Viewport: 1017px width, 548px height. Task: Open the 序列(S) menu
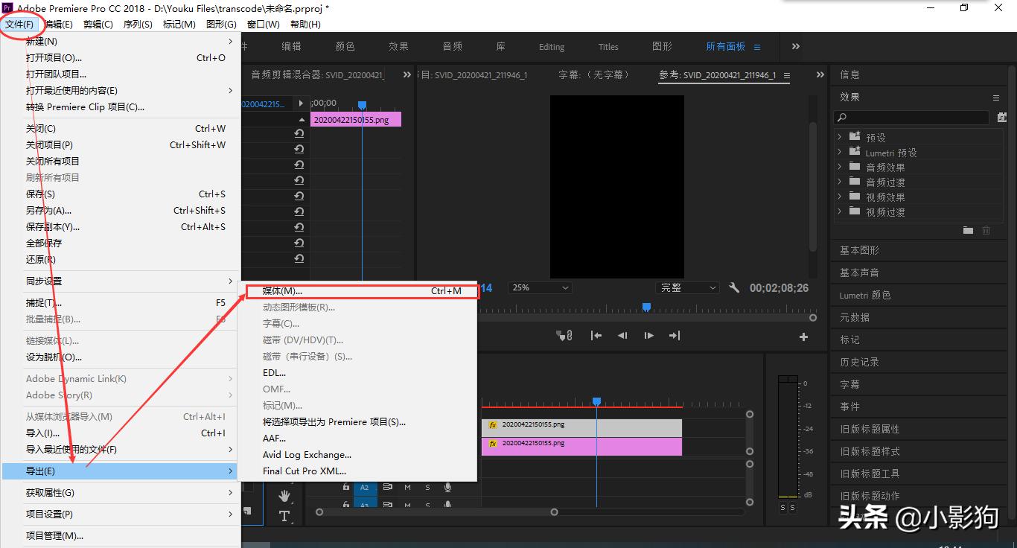[x=138, y=25]
